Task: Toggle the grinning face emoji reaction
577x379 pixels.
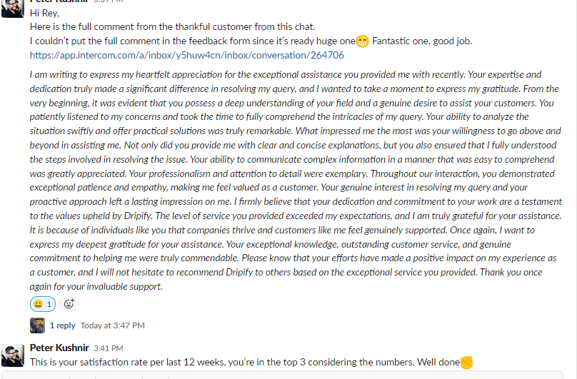Action: pos(42,304)
